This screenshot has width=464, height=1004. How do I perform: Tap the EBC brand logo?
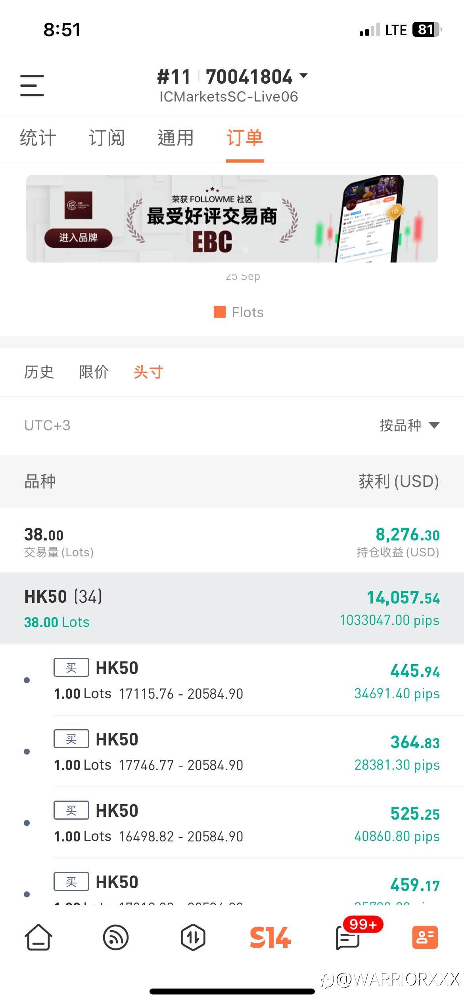click(79, 205)
